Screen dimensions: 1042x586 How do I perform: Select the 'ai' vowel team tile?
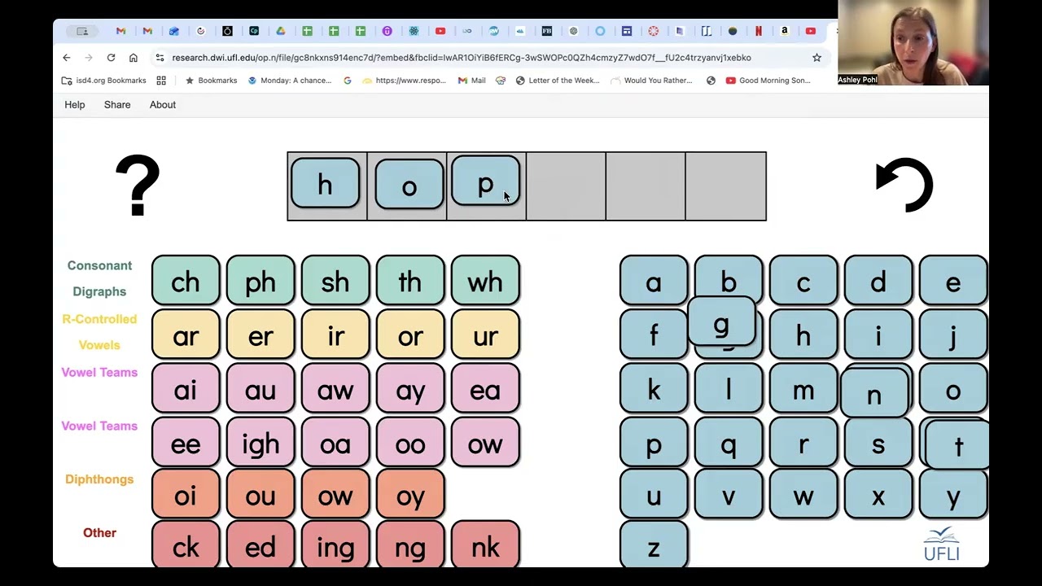click(186, 389)
